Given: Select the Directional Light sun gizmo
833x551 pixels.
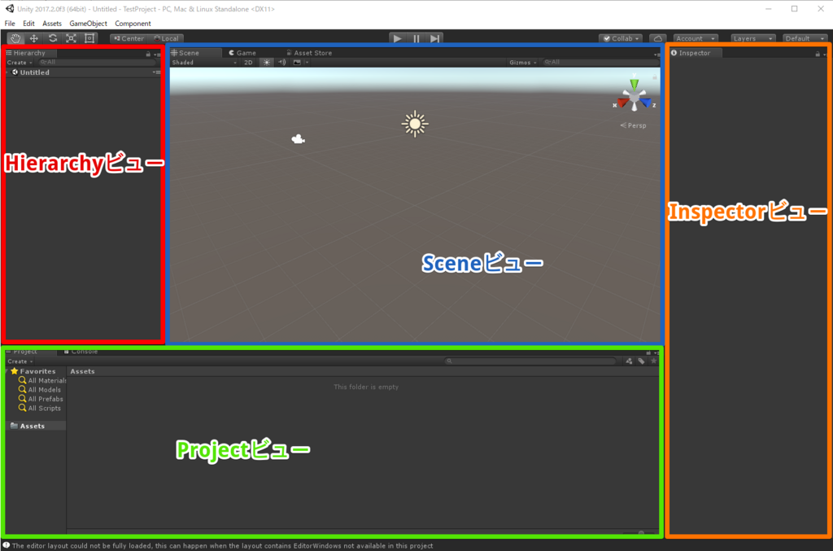Looking at the screenshot, I should (x=415, y=124).
